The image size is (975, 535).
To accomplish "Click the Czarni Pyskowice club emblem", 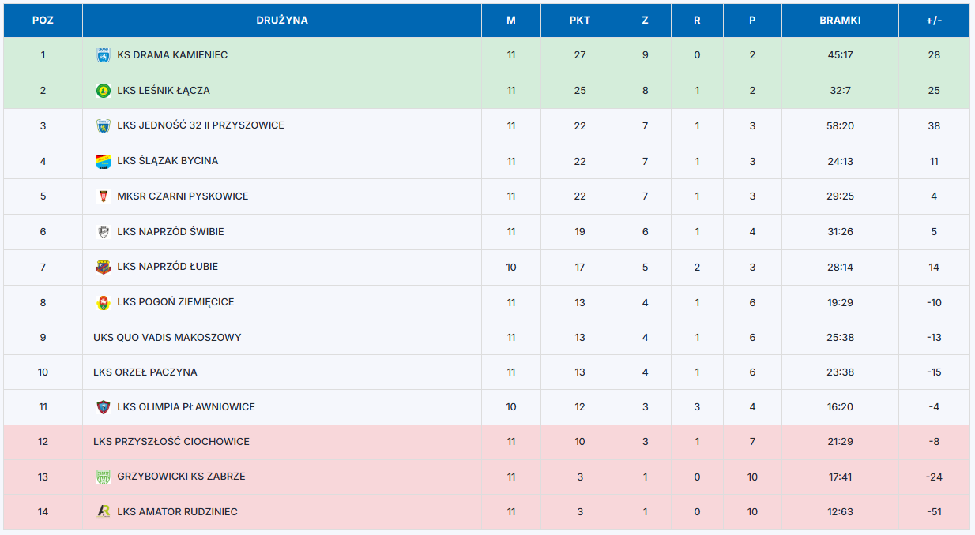I will 103,196.
